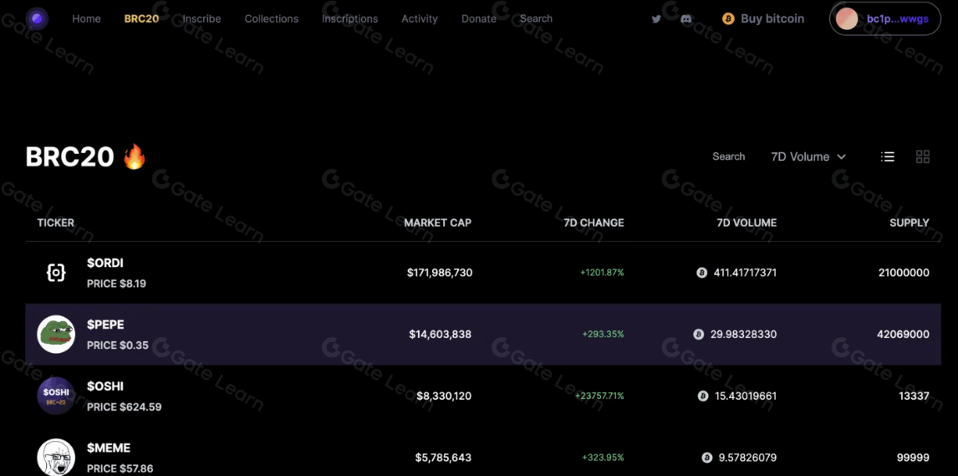
Task: Sort by the MARKET CAP column
Action: click(x=437, y=223)
